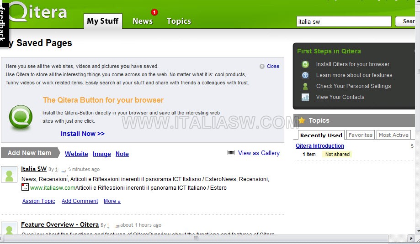Open the News tab

click(x=143, y=21)
